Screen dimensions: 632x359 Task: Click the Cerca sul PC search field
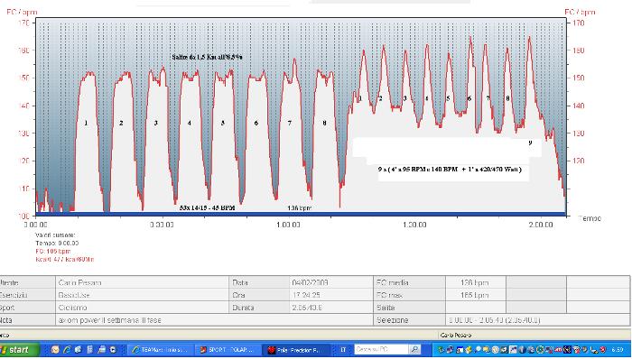click(381, 350)
